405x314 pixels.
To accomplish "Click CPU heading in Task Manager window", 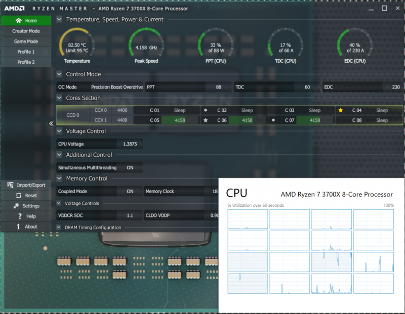I will point(236,193).
